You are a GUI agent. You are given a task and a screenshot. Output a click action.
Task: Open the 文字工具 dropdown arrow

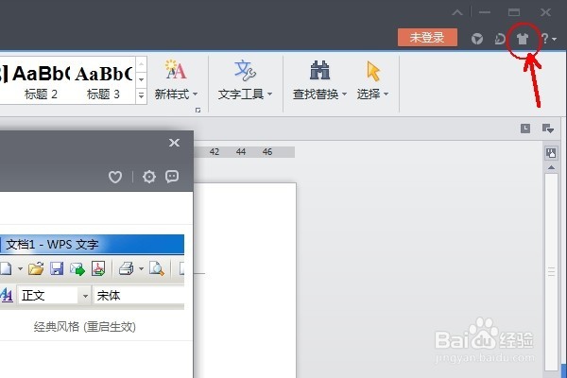(269, 94)
